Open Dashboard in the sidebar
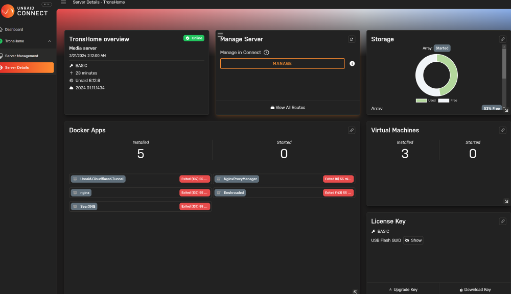Viewport: 511px width, 294px height. (14, 29)
